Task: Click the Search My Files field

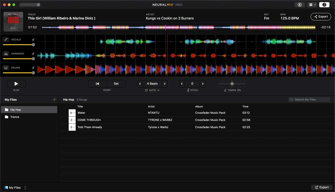Action: [x=309, y=100]
